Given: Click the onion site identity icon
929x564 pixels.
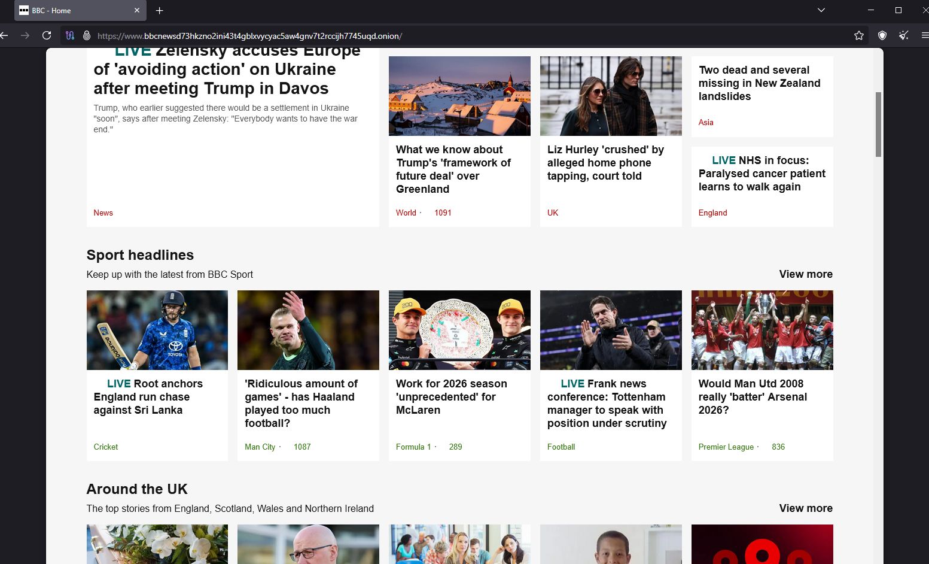Looking at the screenshot, I should pyautogui.click(x=87, y=36).
